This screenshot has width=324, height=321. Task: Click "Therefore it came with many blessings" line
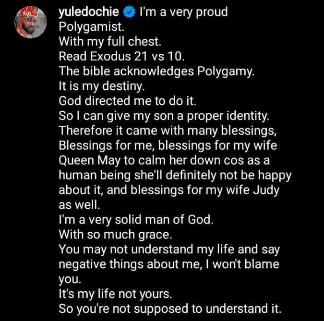[168, 131]
